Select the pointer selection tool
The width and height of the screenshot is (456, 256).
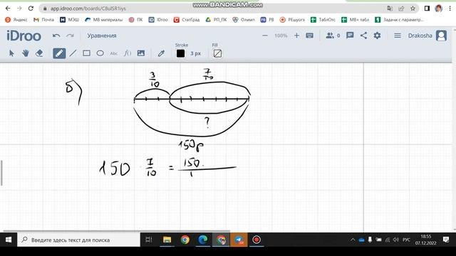click(11, 53)
